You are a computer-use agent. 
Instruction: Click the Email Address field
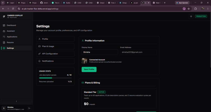point(138,52)
